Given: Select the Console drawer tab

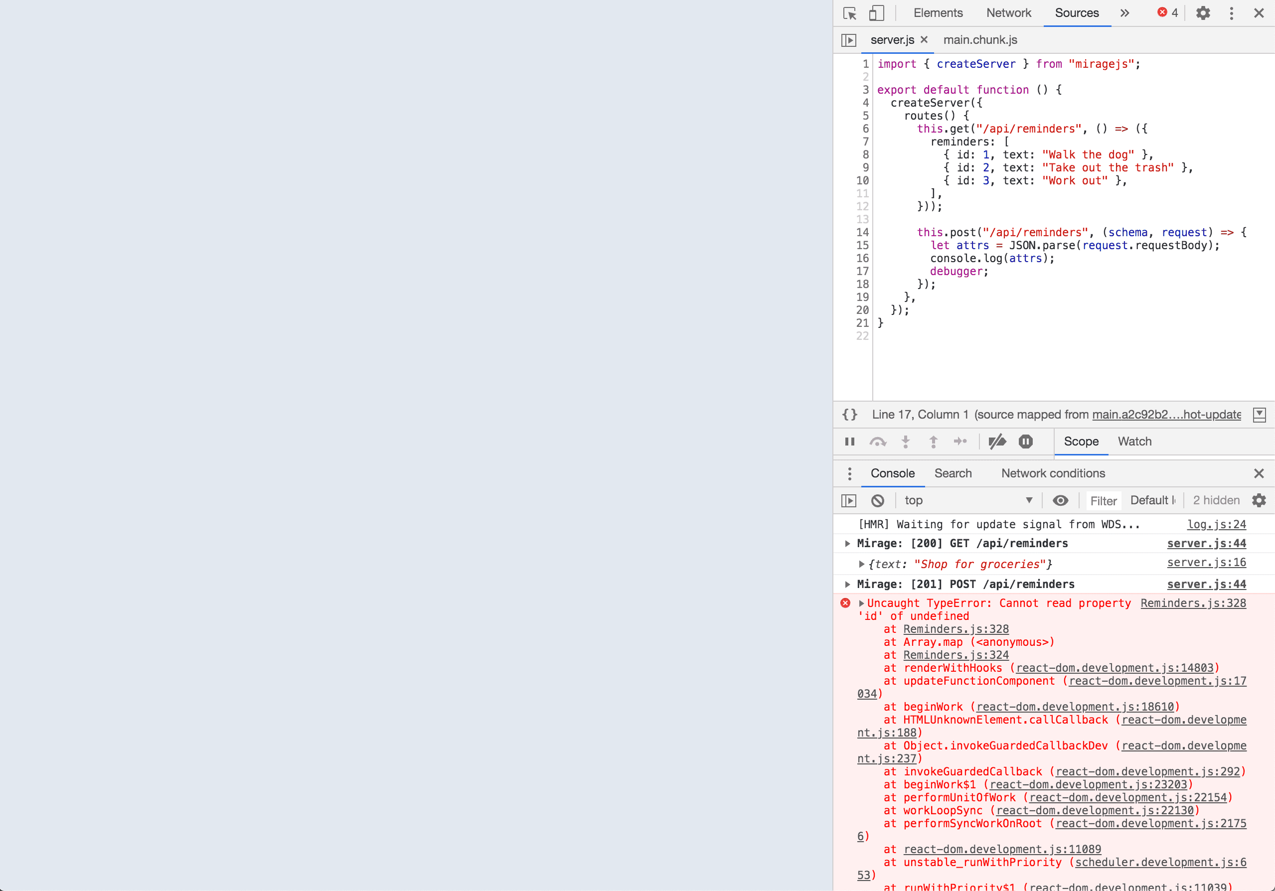Looking at the screenshot, I should (x=892, y=473).
